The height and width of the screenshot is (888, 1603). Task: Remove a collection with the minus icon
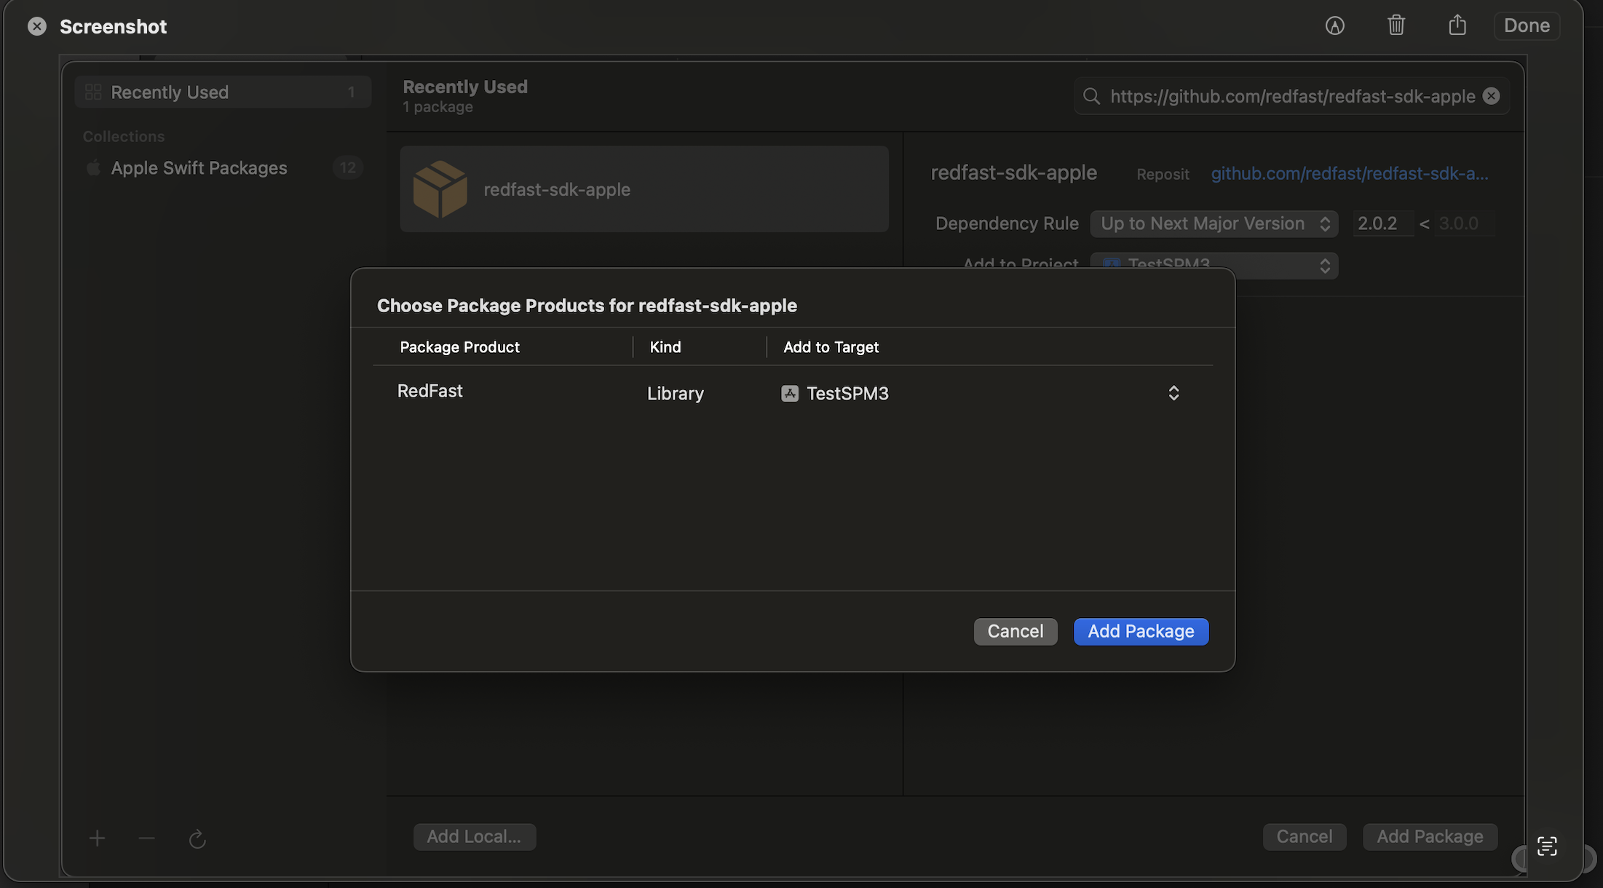click(x=146, y=839)
